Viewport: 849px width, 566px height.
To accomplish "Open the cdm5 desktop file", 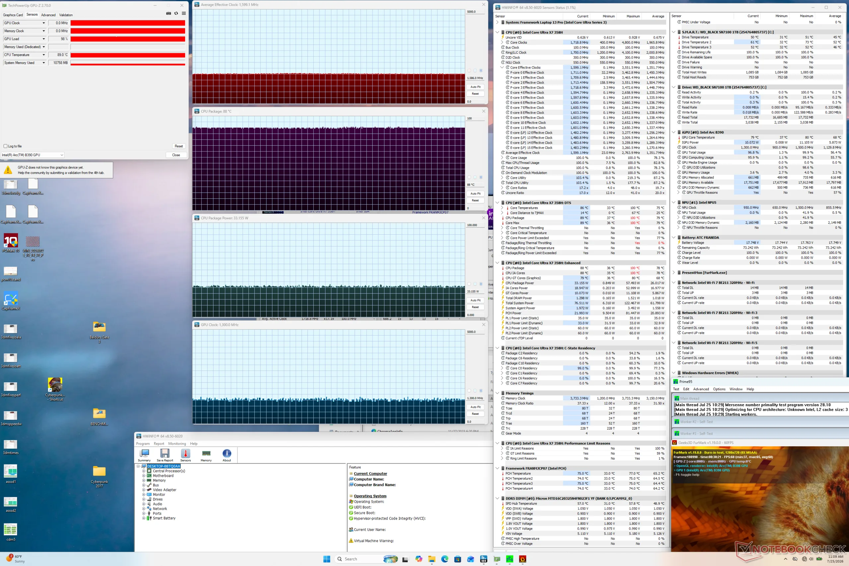I will pyautogui.click(x=11, y=532).
